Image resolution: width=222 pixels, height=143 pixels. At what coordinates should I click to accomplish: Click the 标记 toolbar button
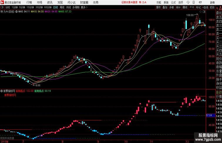point(198,7)
